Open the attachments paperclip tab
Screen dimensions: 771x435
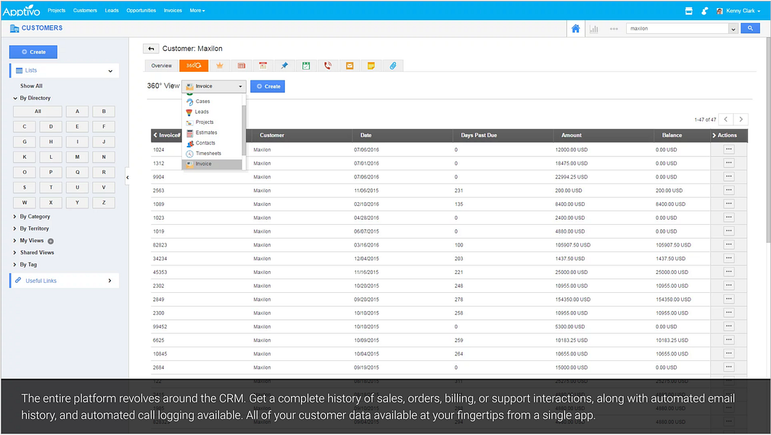(392, 66)
